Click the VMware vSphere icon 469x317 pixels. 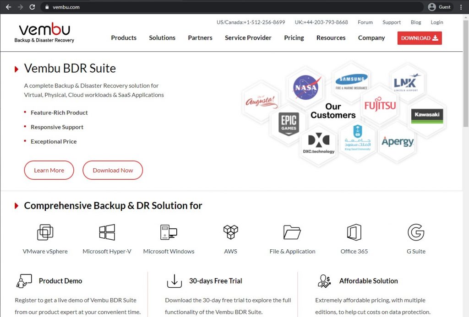click(x=45, y=232)
